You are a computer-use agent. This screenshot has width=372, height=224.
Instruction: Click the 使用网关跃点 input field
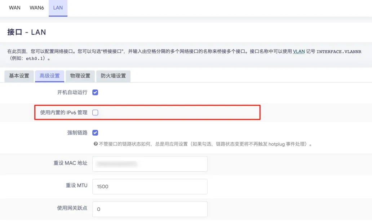coord(150,209)
